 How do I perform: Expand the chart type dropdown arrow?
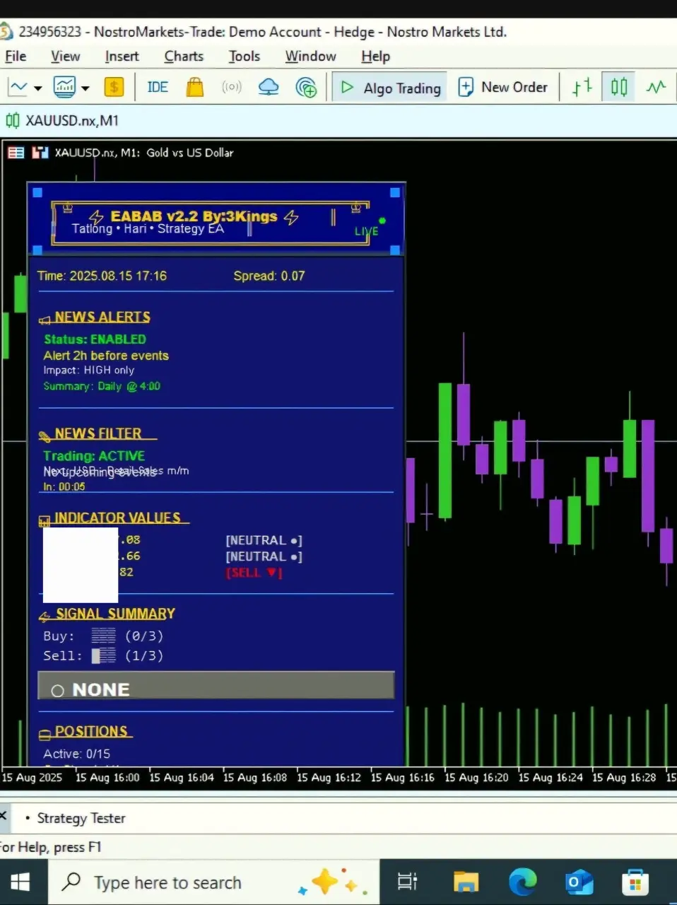tap(38, 88)
